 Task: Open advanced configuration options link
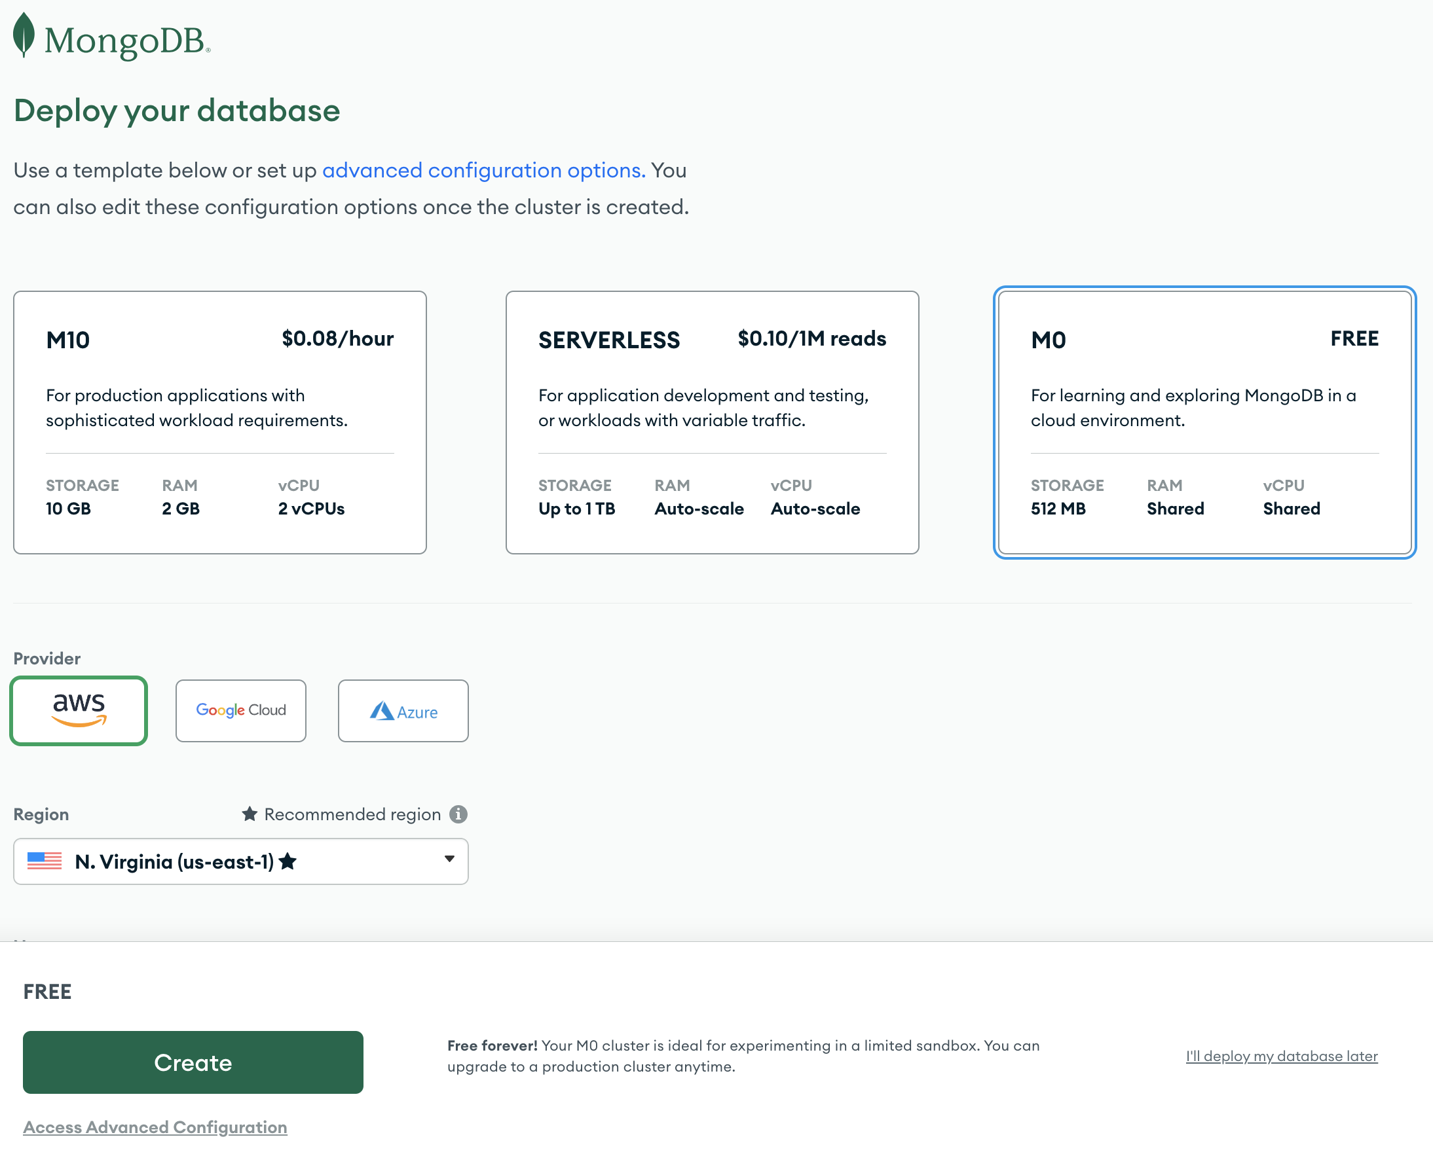pyautogui.click(x=483, y=170)
